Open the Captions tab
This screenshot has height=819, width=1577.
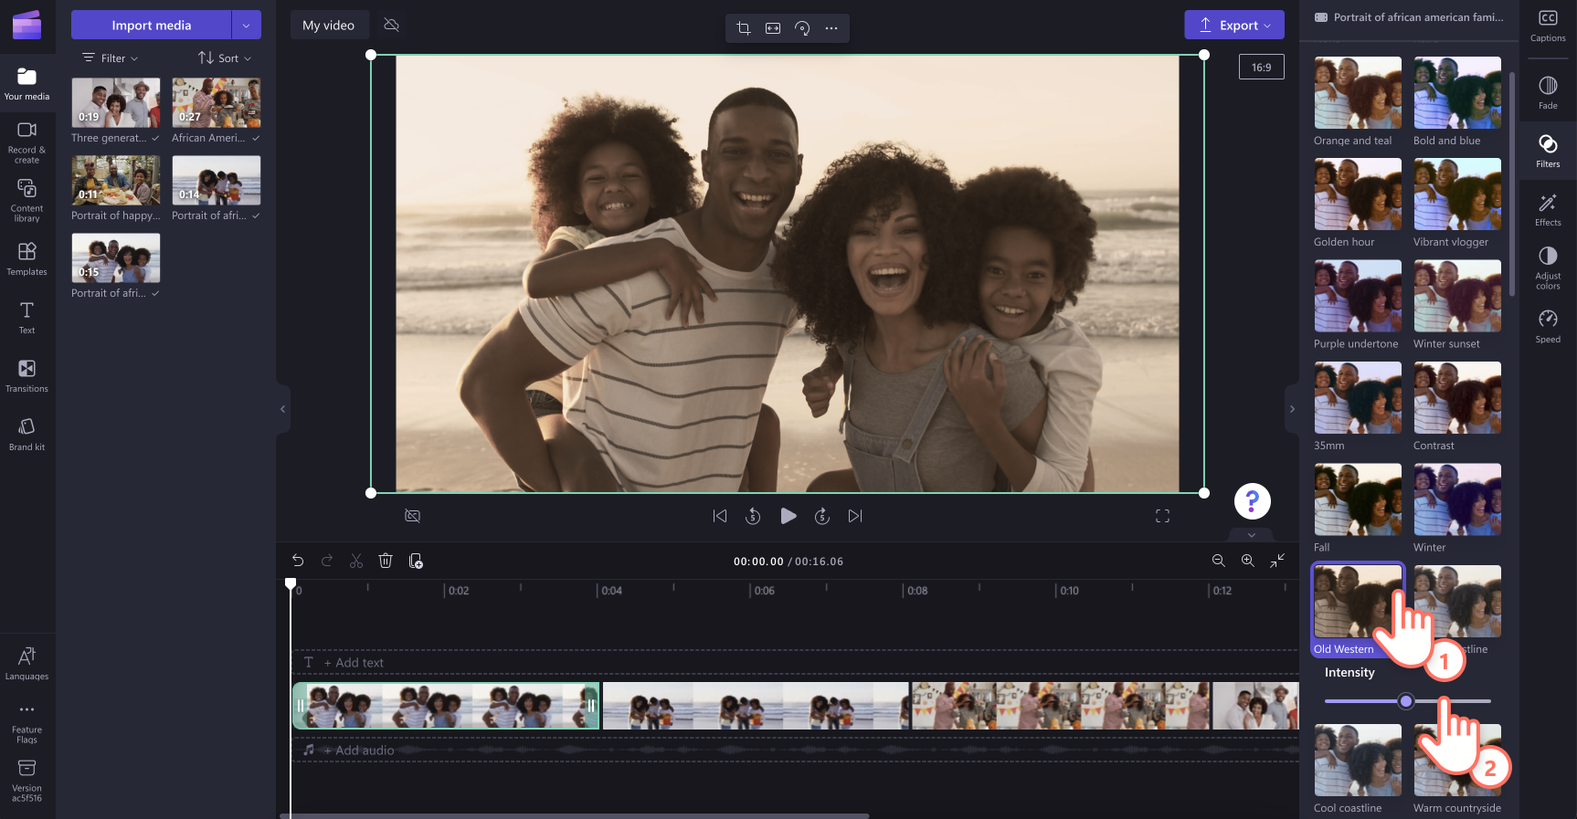(x=1548, y=26)
